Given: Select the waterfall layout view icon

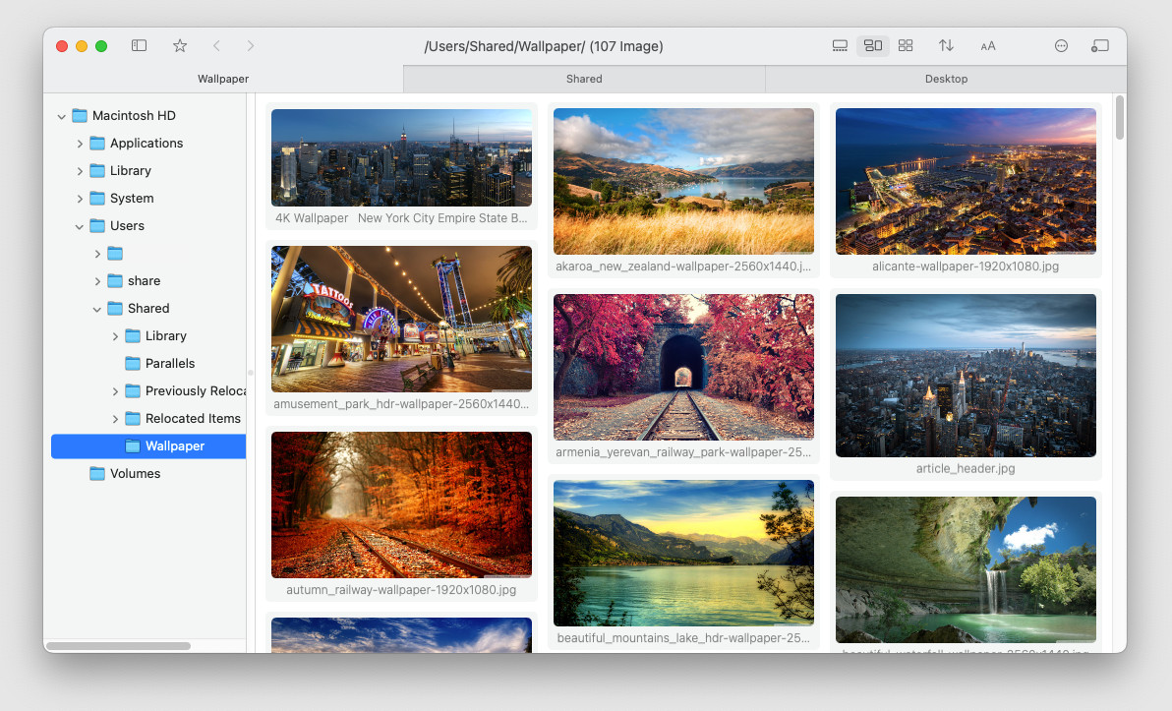Looking at the screenshot, I should pos(873,45).
